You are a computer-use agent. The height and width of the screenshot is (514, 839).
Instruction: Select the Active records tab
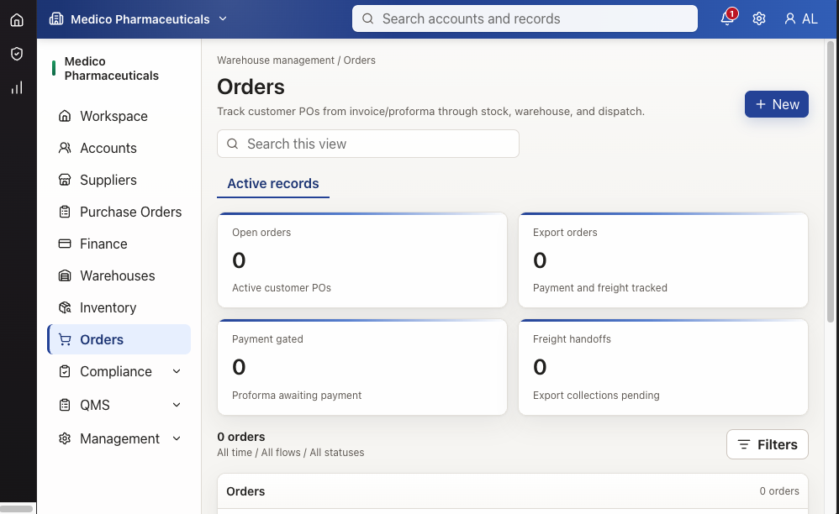coord(273,184)
